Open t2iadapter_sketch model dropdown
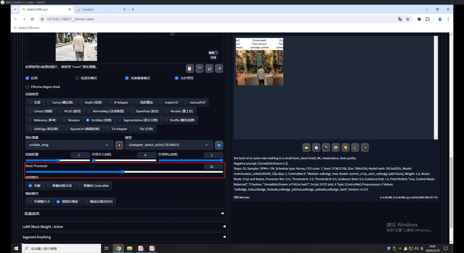 pos(169,145)
